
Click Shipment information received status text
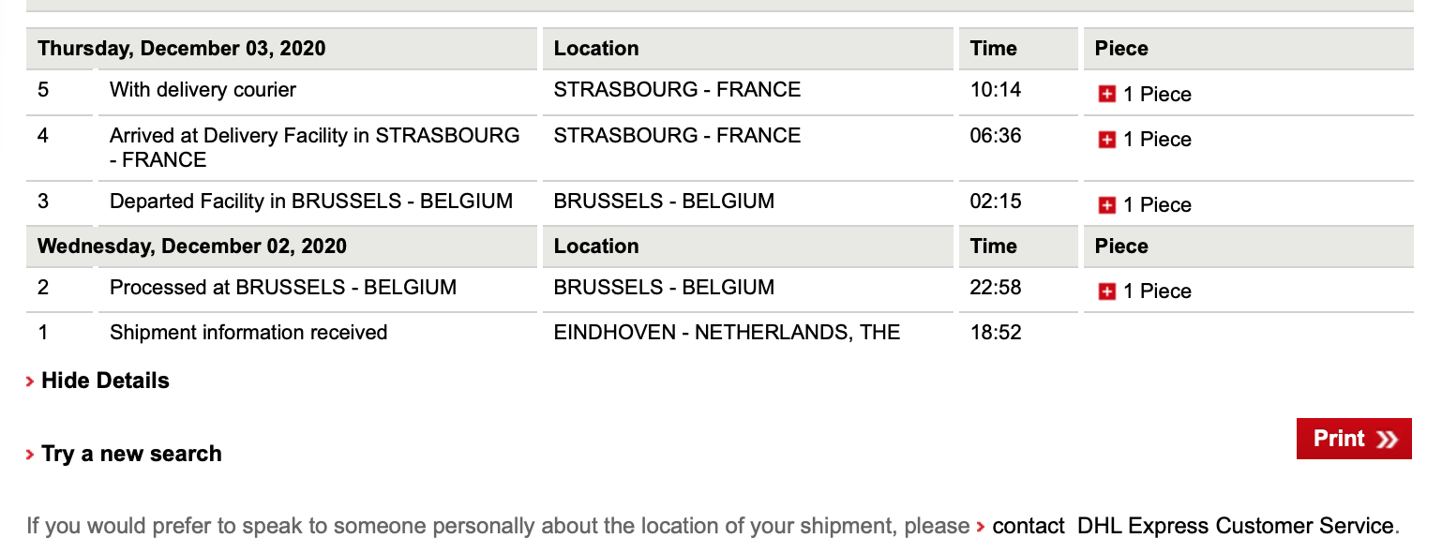(248, 333)
